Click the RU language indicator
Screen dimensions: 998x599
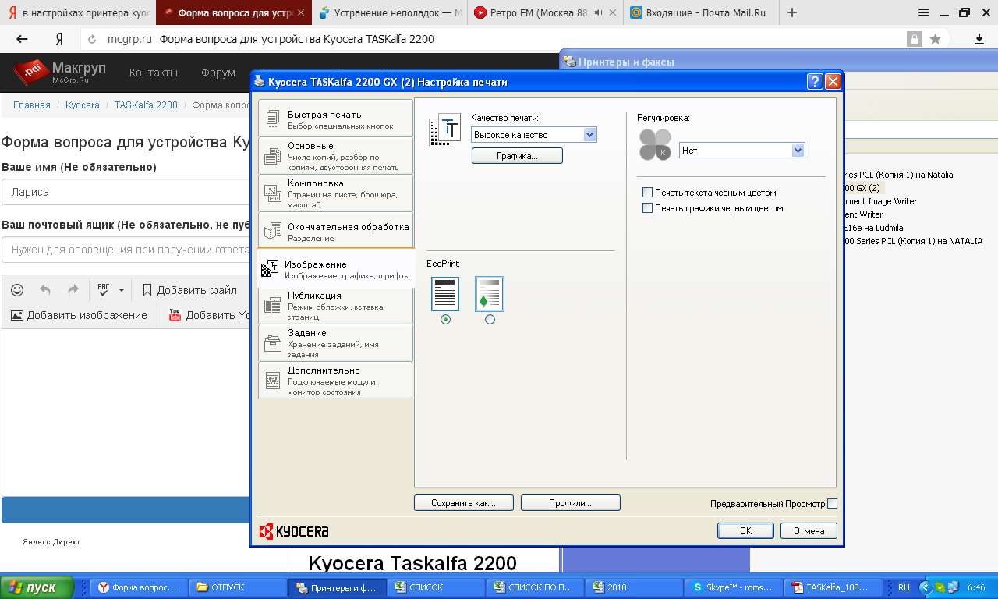(904, 587)
